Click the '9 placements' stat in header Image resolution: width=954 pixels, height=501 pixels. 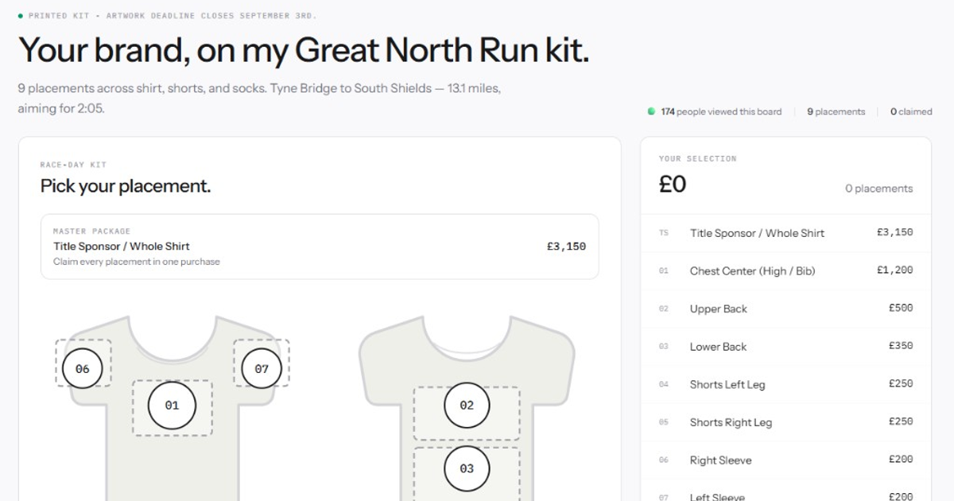(x=836, y=112)
